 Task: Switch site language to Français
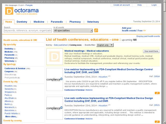(29, 5)
